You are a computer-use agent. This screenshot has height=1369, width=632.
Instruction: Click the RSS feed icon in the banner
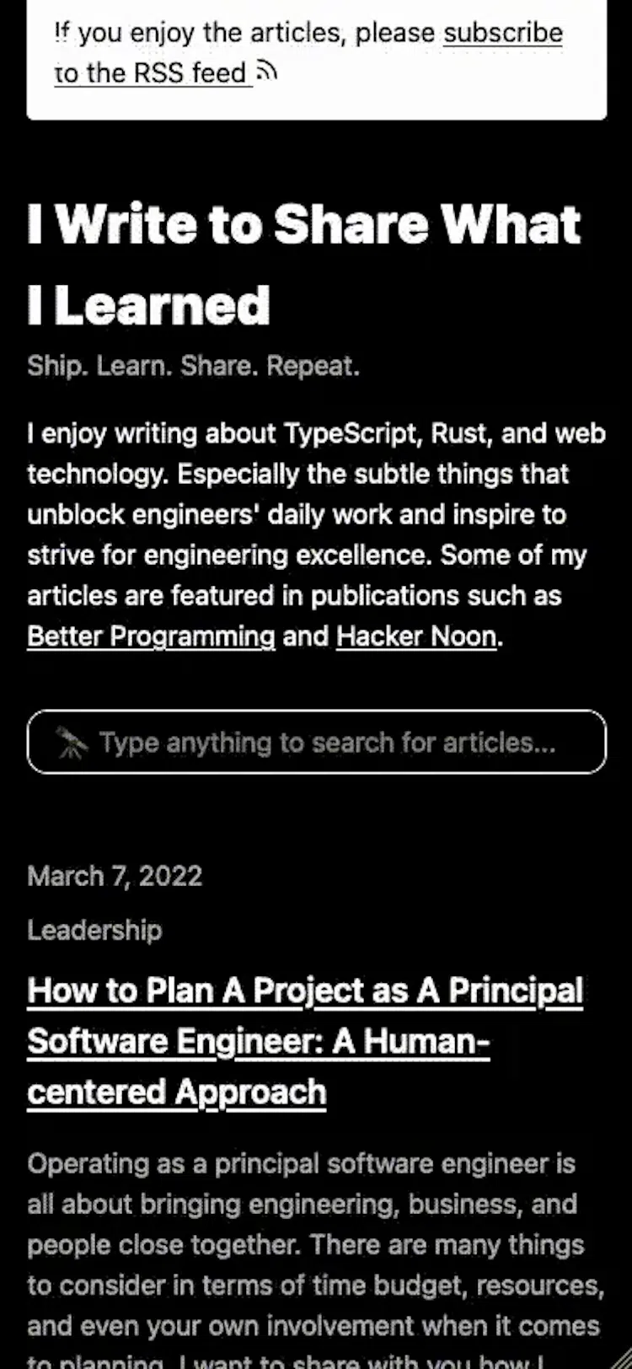click(x=266, y=72)
